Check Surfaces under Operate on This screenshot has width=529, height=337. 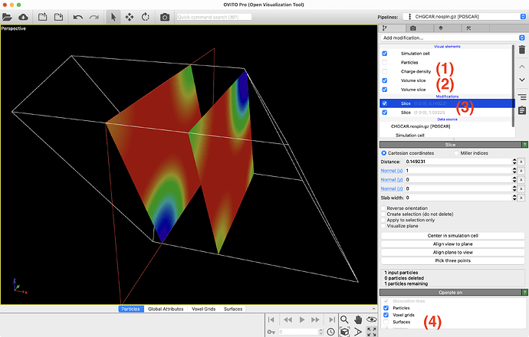point(386,322)
